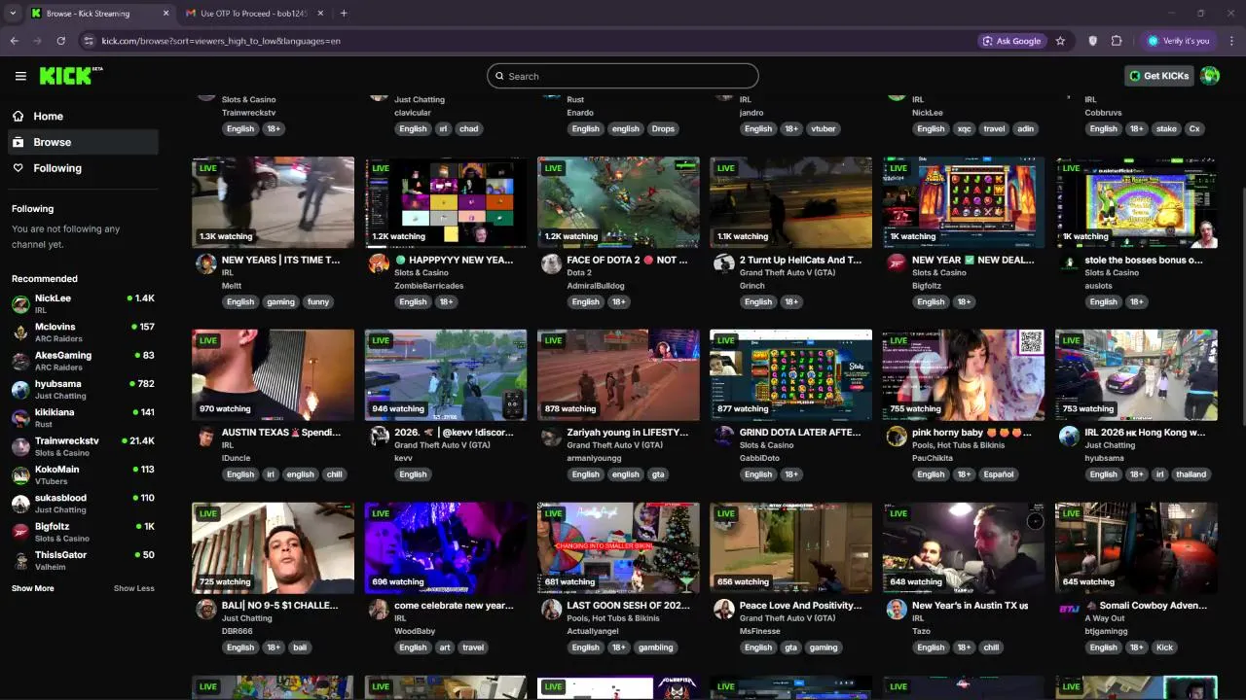Click the thailand tag under hyubsama stream
The image size is (1246, 700).
pyautogui.click(x=1191, y=474)
